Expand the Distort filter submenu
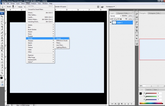 [x=40, y=32]
